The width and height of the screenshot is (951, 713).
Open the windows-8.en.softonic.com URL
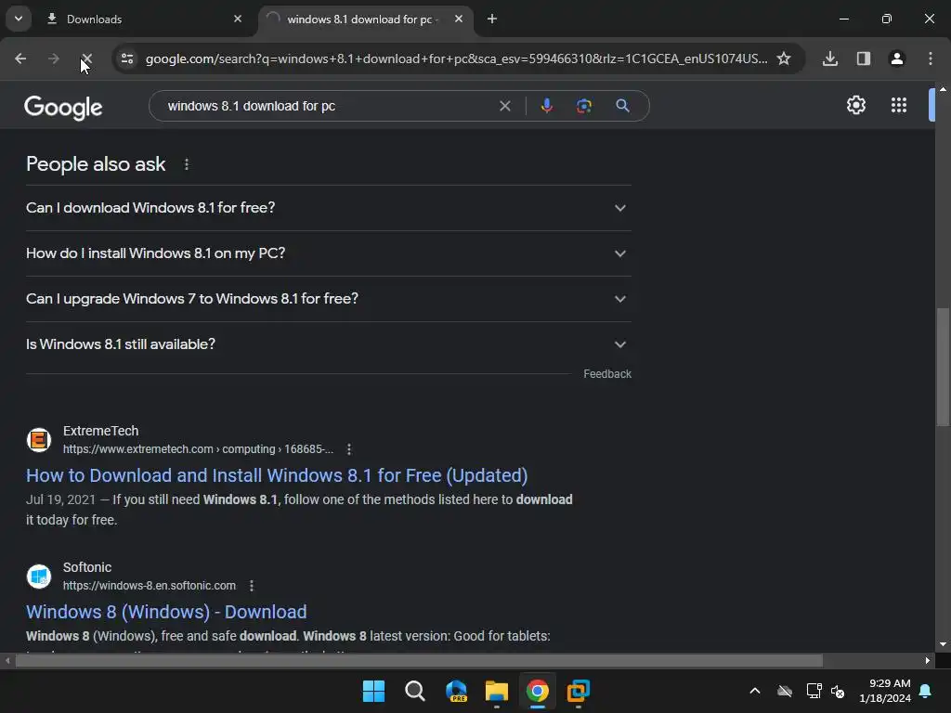(x=150, y=586)
